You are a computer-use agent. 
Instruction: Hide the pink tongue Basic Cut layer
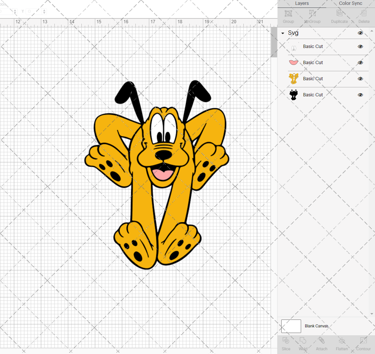click(360, 63)
